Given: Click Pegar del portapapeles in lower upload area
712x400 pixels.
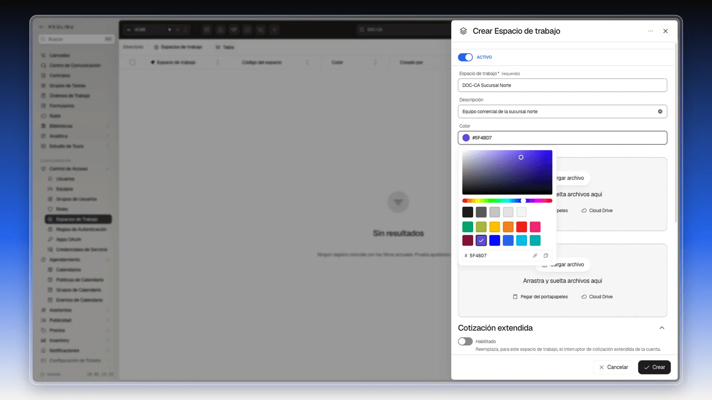Looking at the screenshot, I should (540, 297).
